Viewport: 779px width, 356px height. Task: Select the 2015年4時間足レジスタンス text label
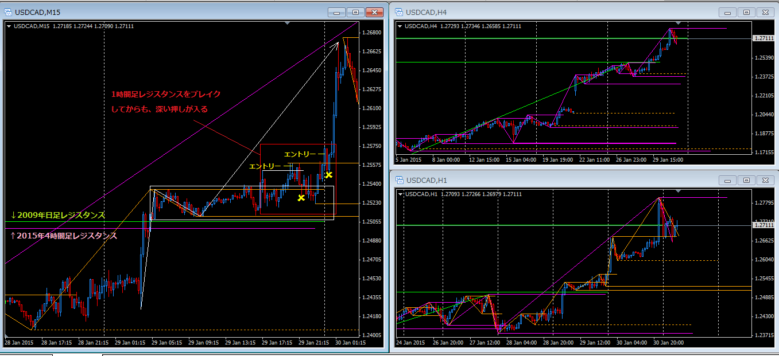[x=64, y=236]
